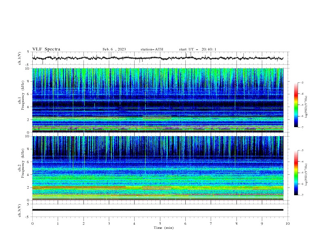Click the time axis tick label "3"
This screenshot has height=251, width=324.
coord(109,224)
